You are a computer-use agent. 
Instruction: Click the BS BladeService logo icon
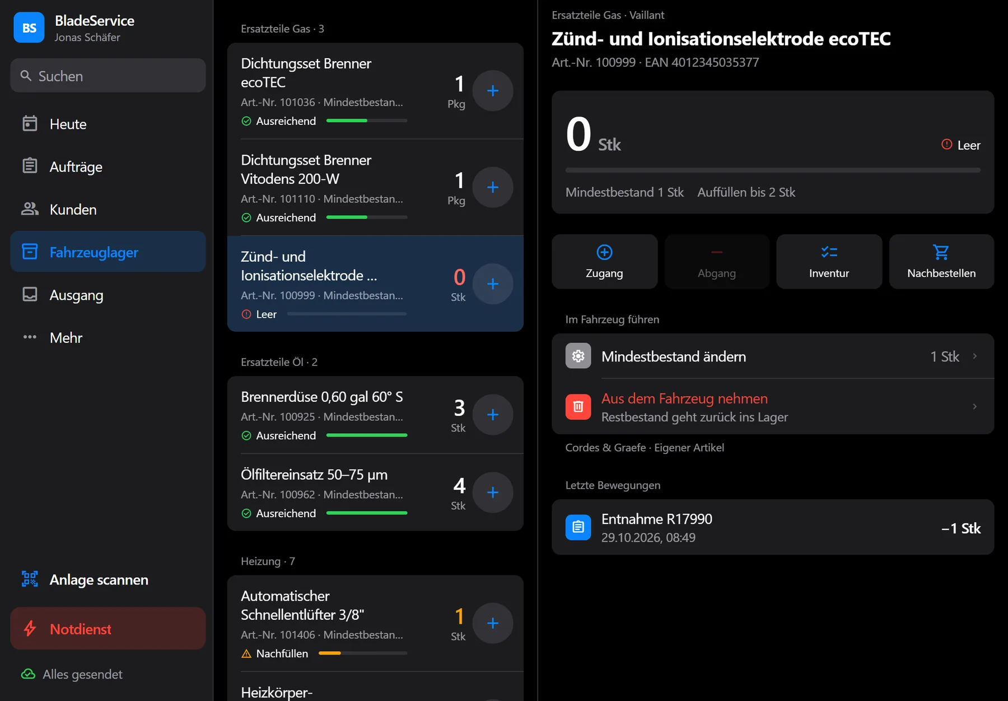[x=29, y=27]
